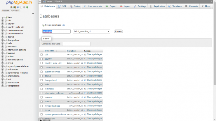216x121 pixels.
Task: Open Create database help question icon
Action: coord(64,25)
